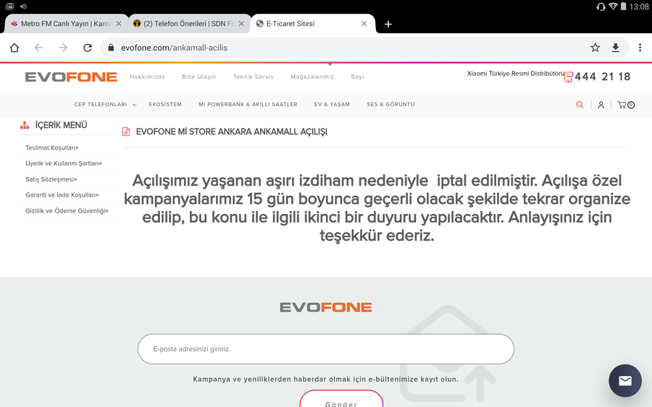This screenshot has height=407, width=652.
Task: Switch to the Telefon Önerileri SDN tab
Action: tap(189, 24)
